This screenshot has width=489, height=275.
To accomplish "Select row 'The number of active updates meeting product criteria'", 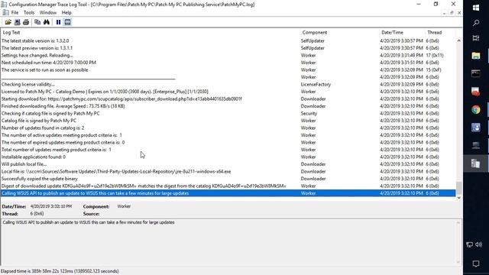I will [x=228, y=135].
